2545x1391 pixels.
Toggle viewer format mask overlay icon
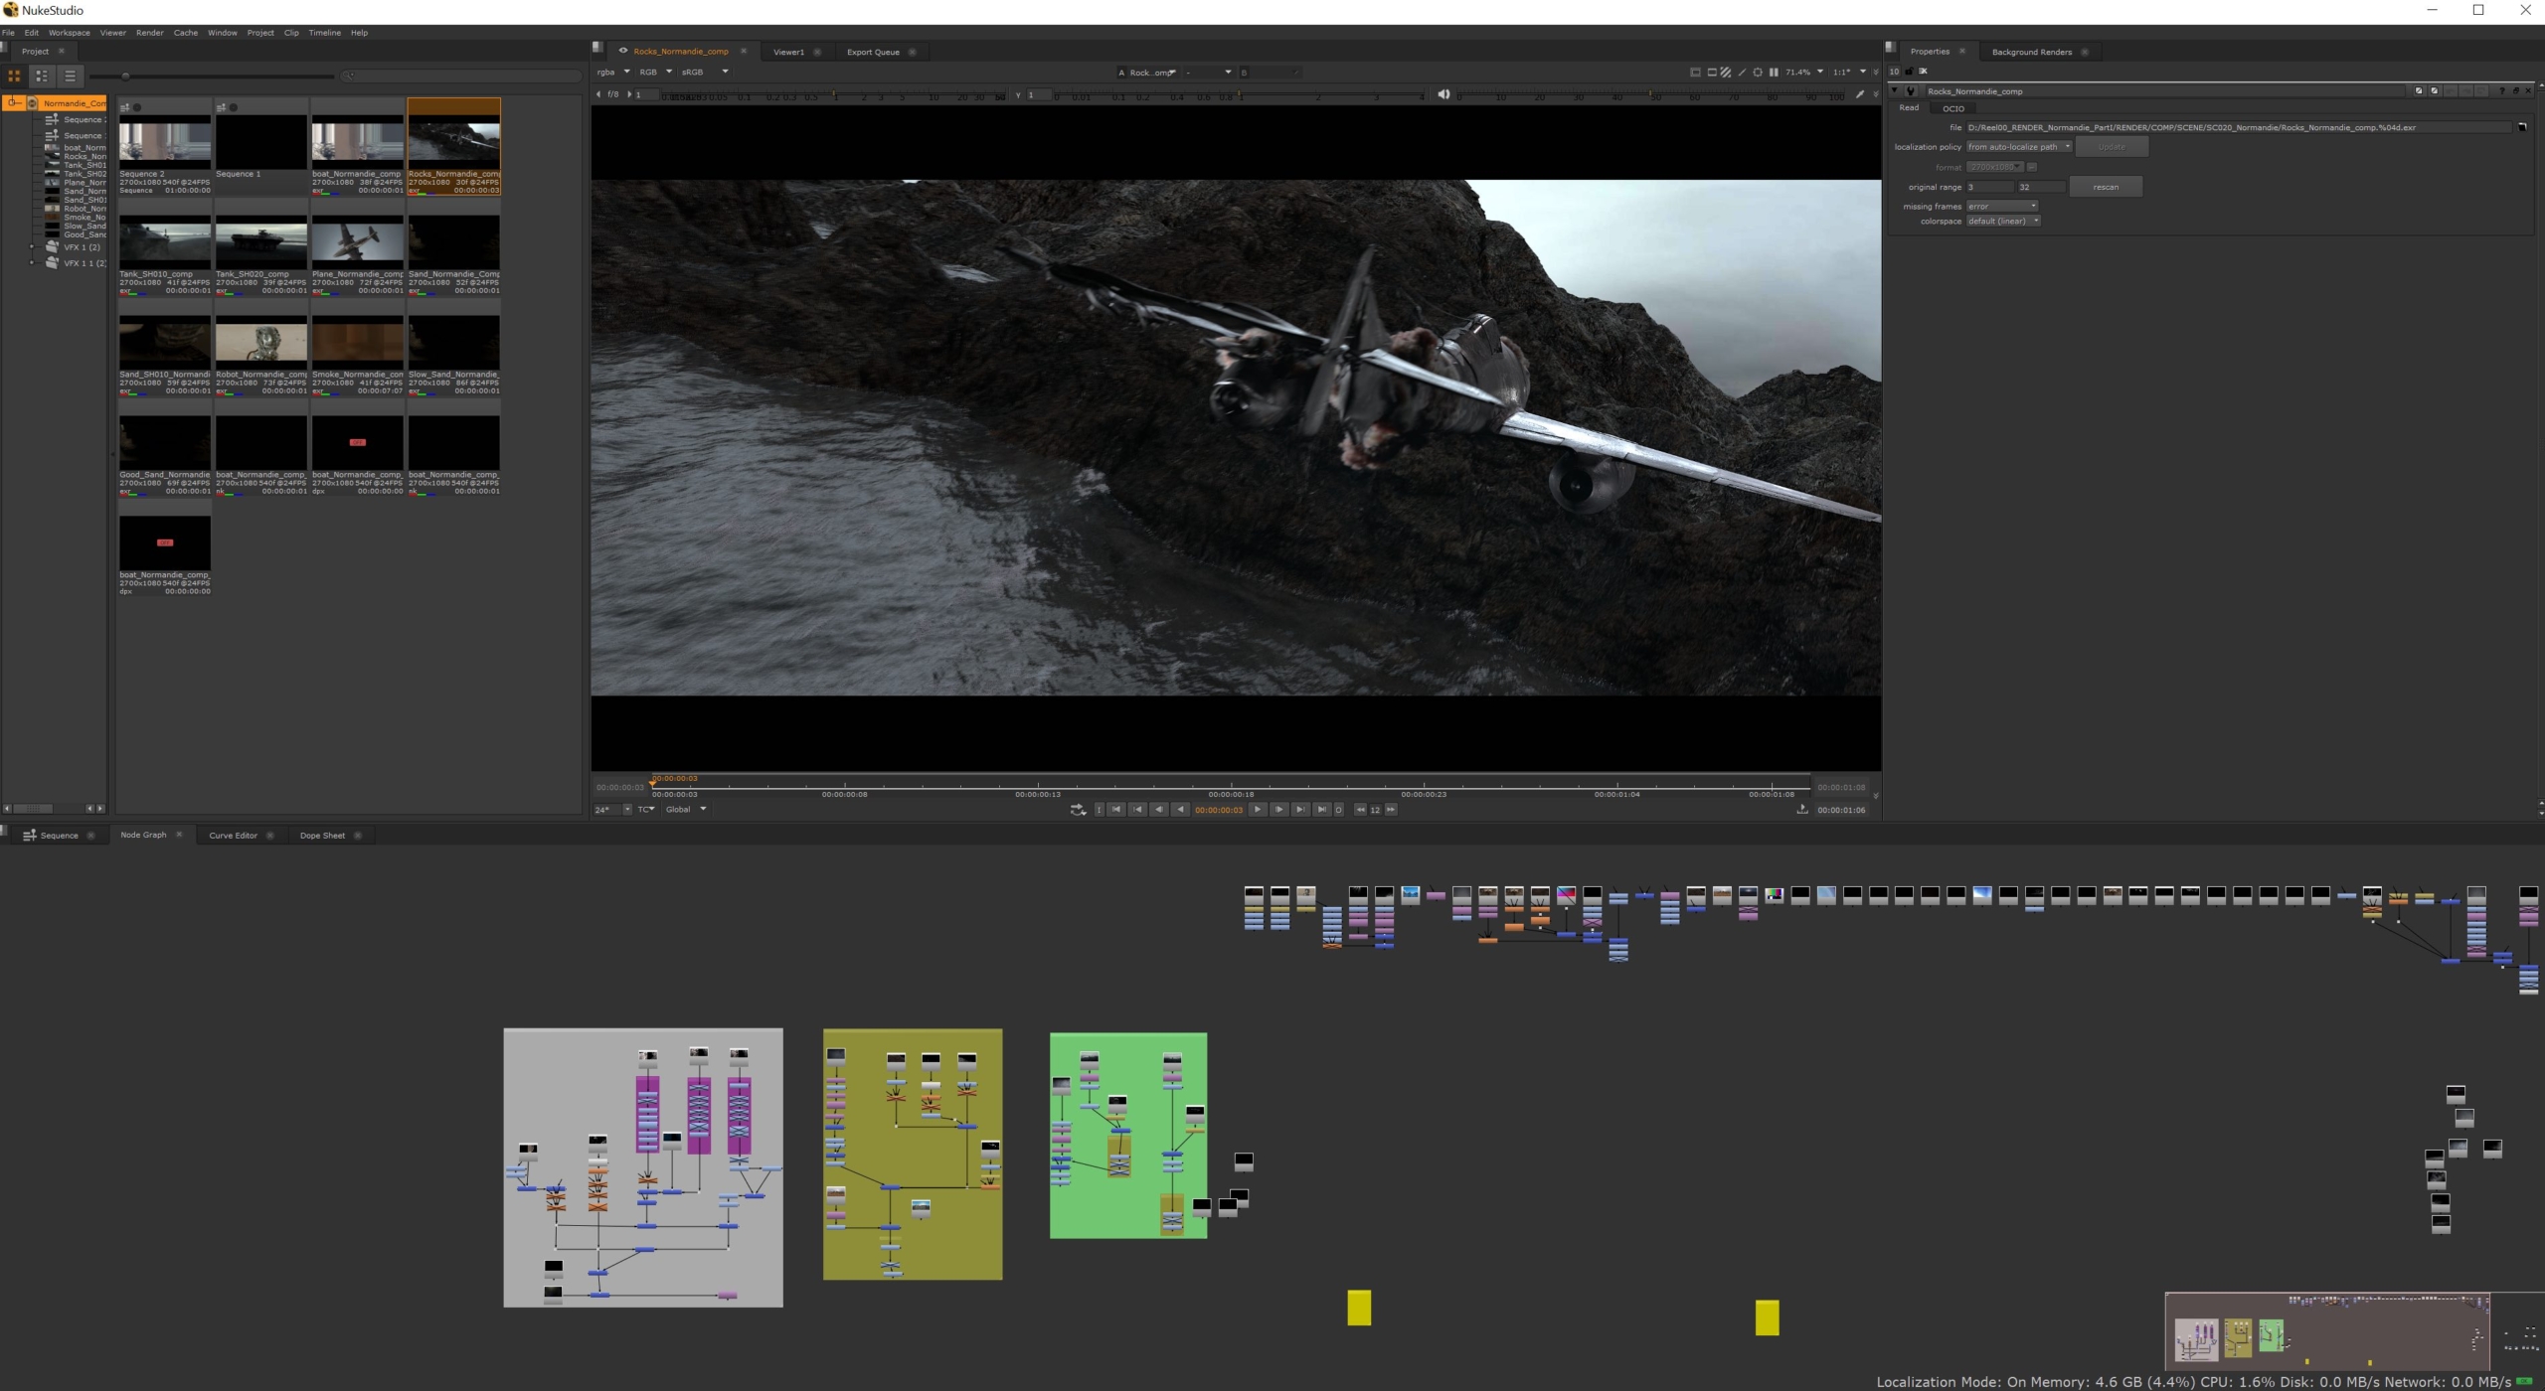1712,72
